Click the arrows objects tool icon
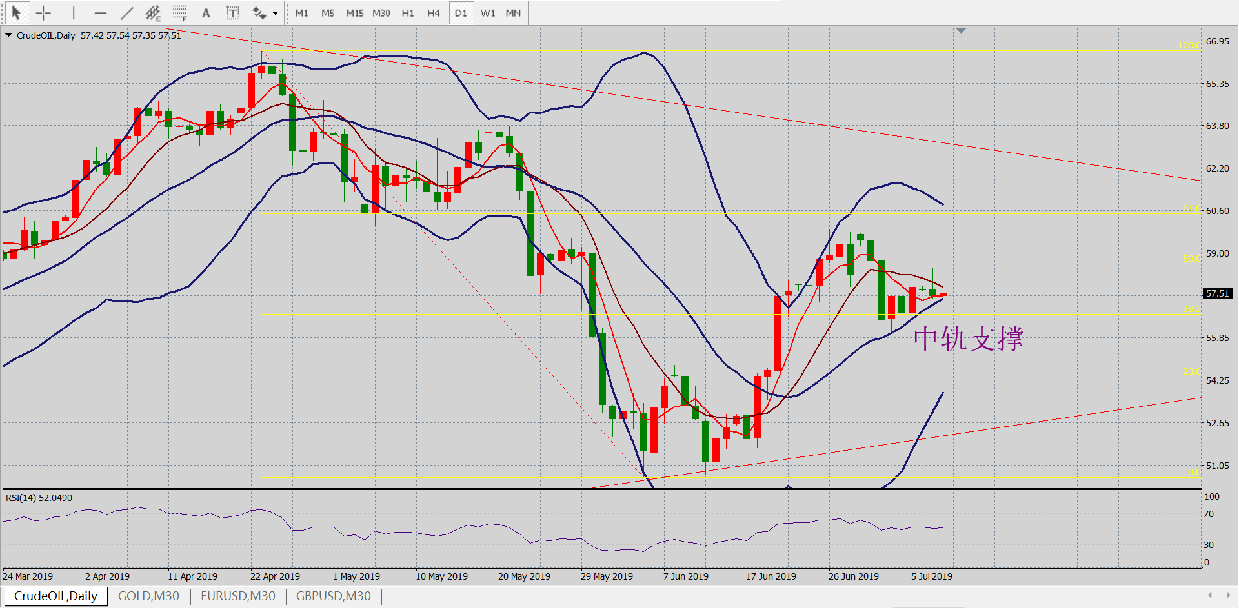Image resolution: width=1239 pixels, height=608 pixels. [259, 13]
